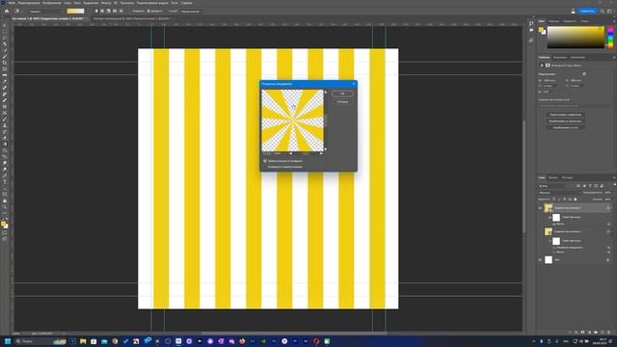The image size is (617, 347).
Task: Open the Edit menu
Action: point(29,3)
